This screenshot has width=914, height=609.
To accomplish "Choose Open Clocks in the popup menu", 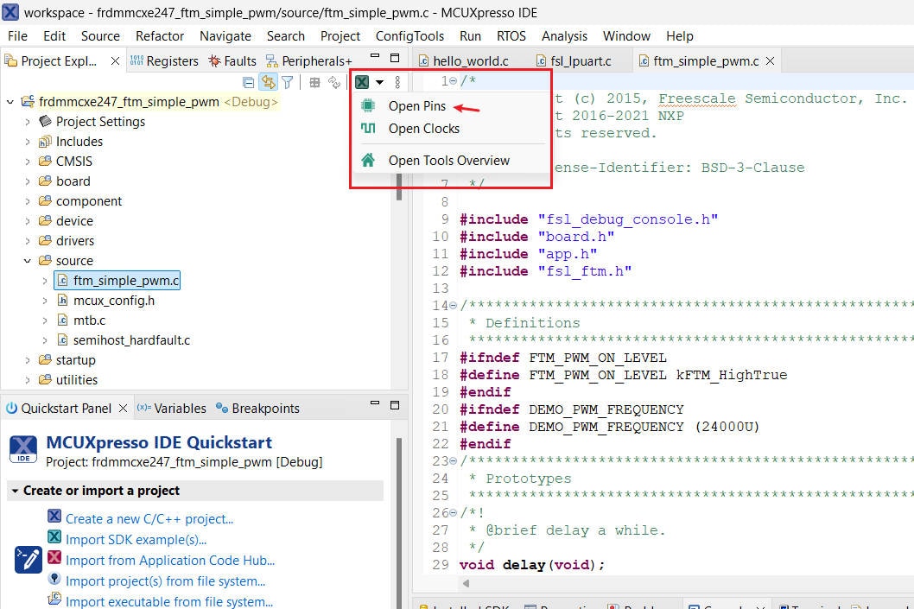I will (423, 129).
